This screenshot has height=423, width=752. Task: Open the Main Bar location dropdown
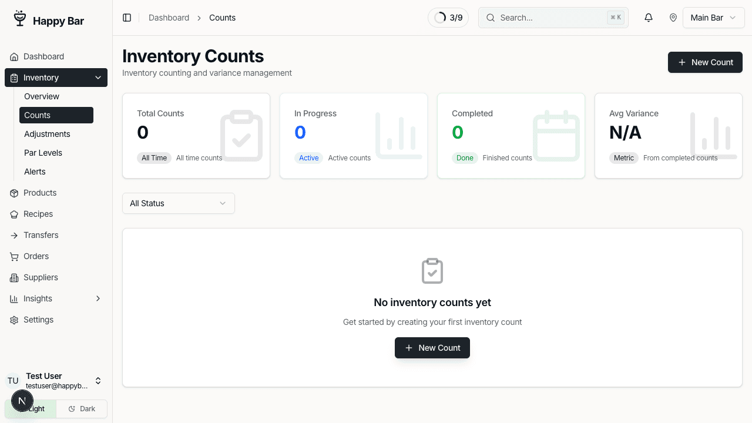713,18
